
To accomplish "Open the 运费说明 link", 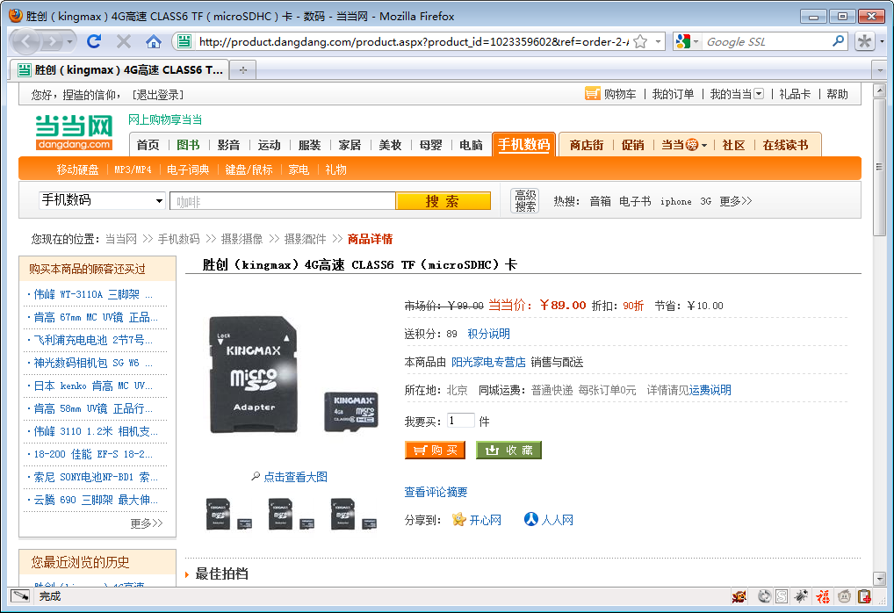I will [x=710, y=390].
